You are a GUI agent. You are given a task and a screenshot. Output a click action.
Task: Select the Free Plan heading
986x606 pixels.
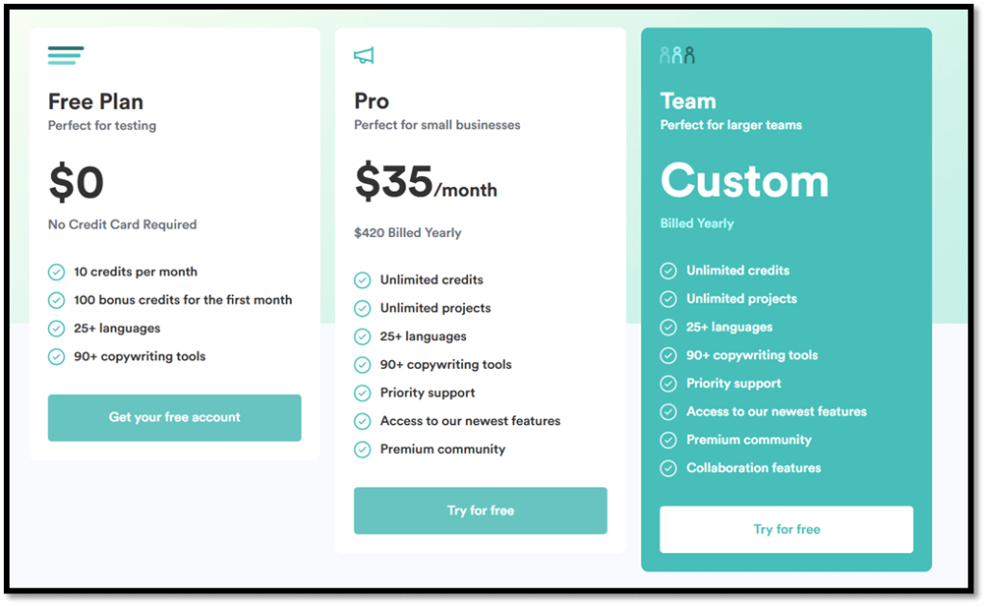[95, 101]
